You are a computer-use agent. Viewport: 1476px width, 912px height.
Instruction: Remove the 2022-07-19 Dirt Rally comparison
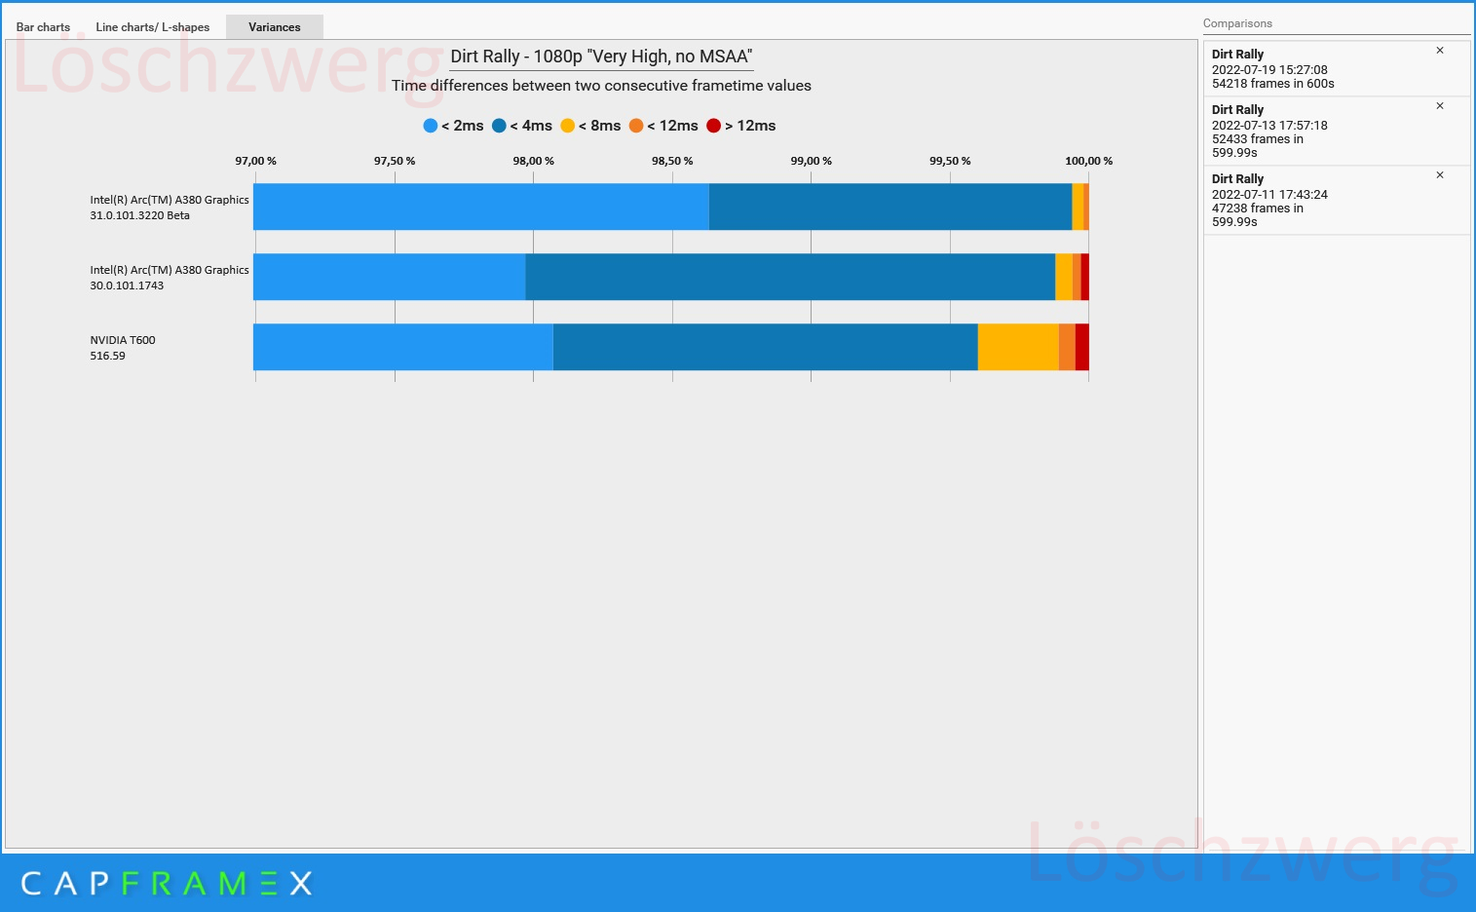1440,51
